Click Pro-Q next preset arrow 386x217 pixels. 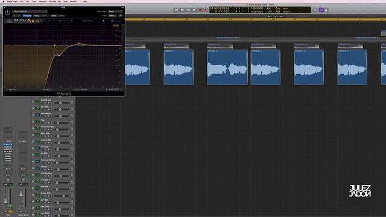point(103,21)
